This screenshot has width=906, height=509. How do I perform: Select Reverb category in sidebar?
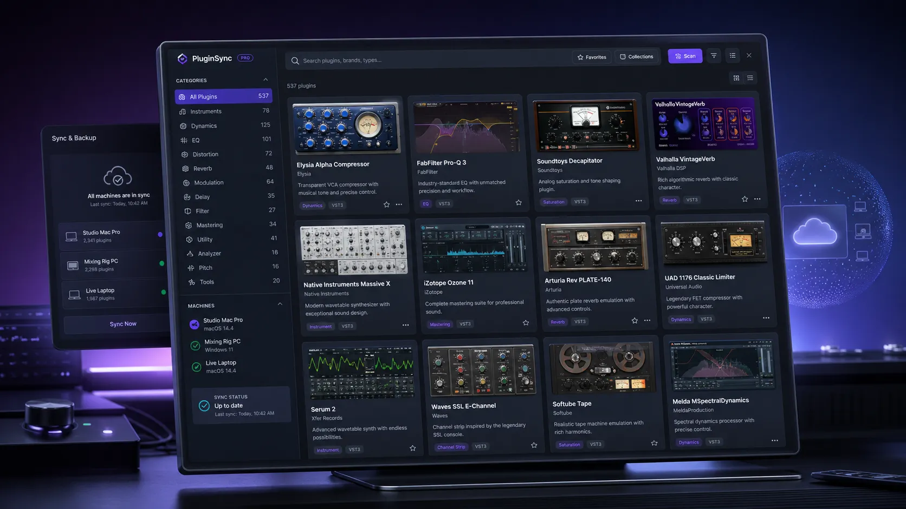tap(228, 168)
